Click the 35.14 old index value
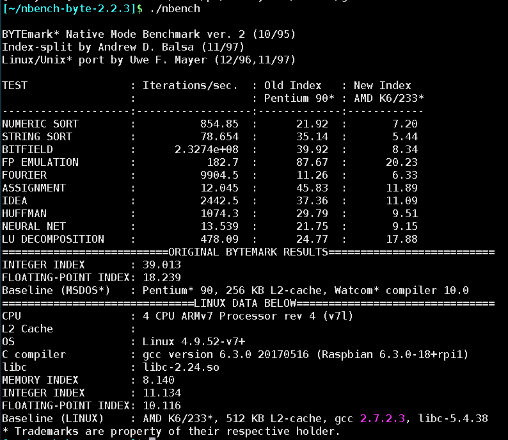 click(x=312, y=137)
